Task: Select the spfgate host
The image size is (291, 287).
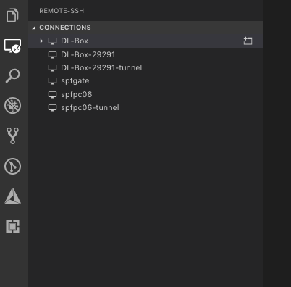Action: [x=145, y=81]
